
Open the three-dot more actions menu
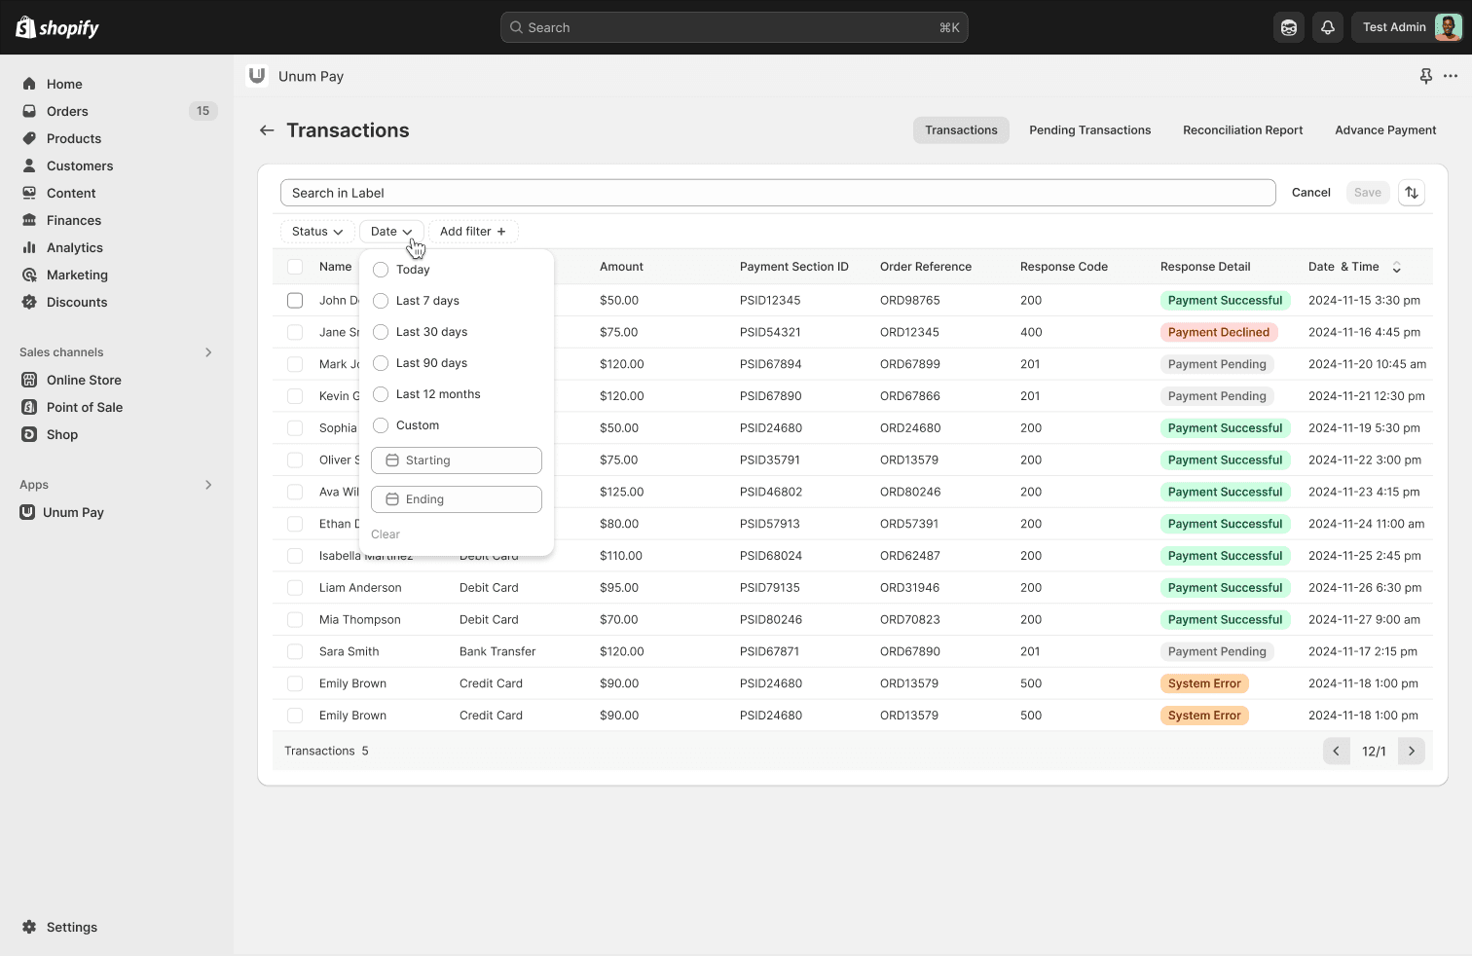coord(1451,76)
